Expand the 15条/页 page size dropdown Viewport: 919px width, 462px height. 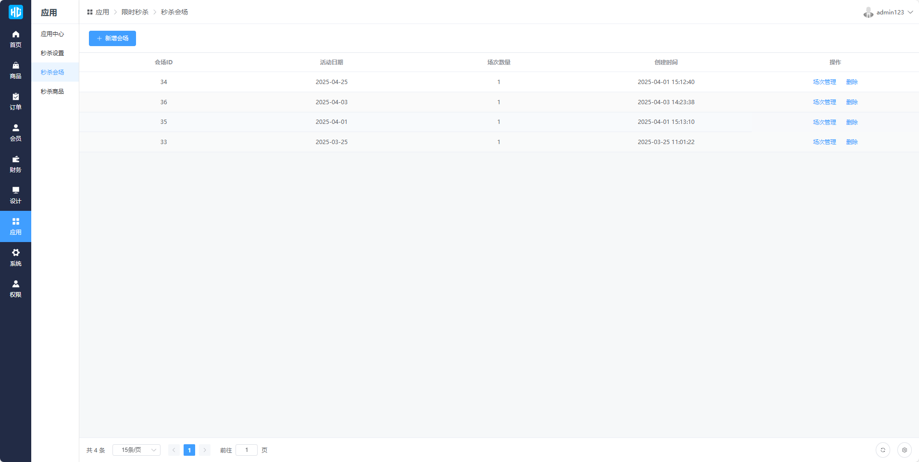click(137, 450)
